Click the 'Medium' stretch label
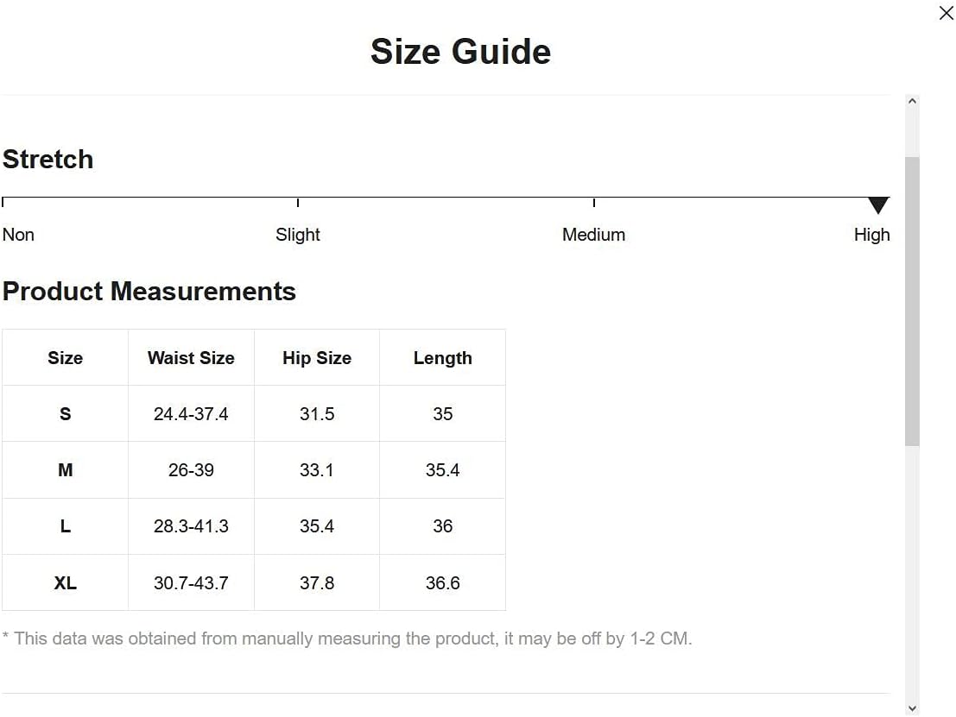This screenshot has height=717, width=956. point(593,235)
